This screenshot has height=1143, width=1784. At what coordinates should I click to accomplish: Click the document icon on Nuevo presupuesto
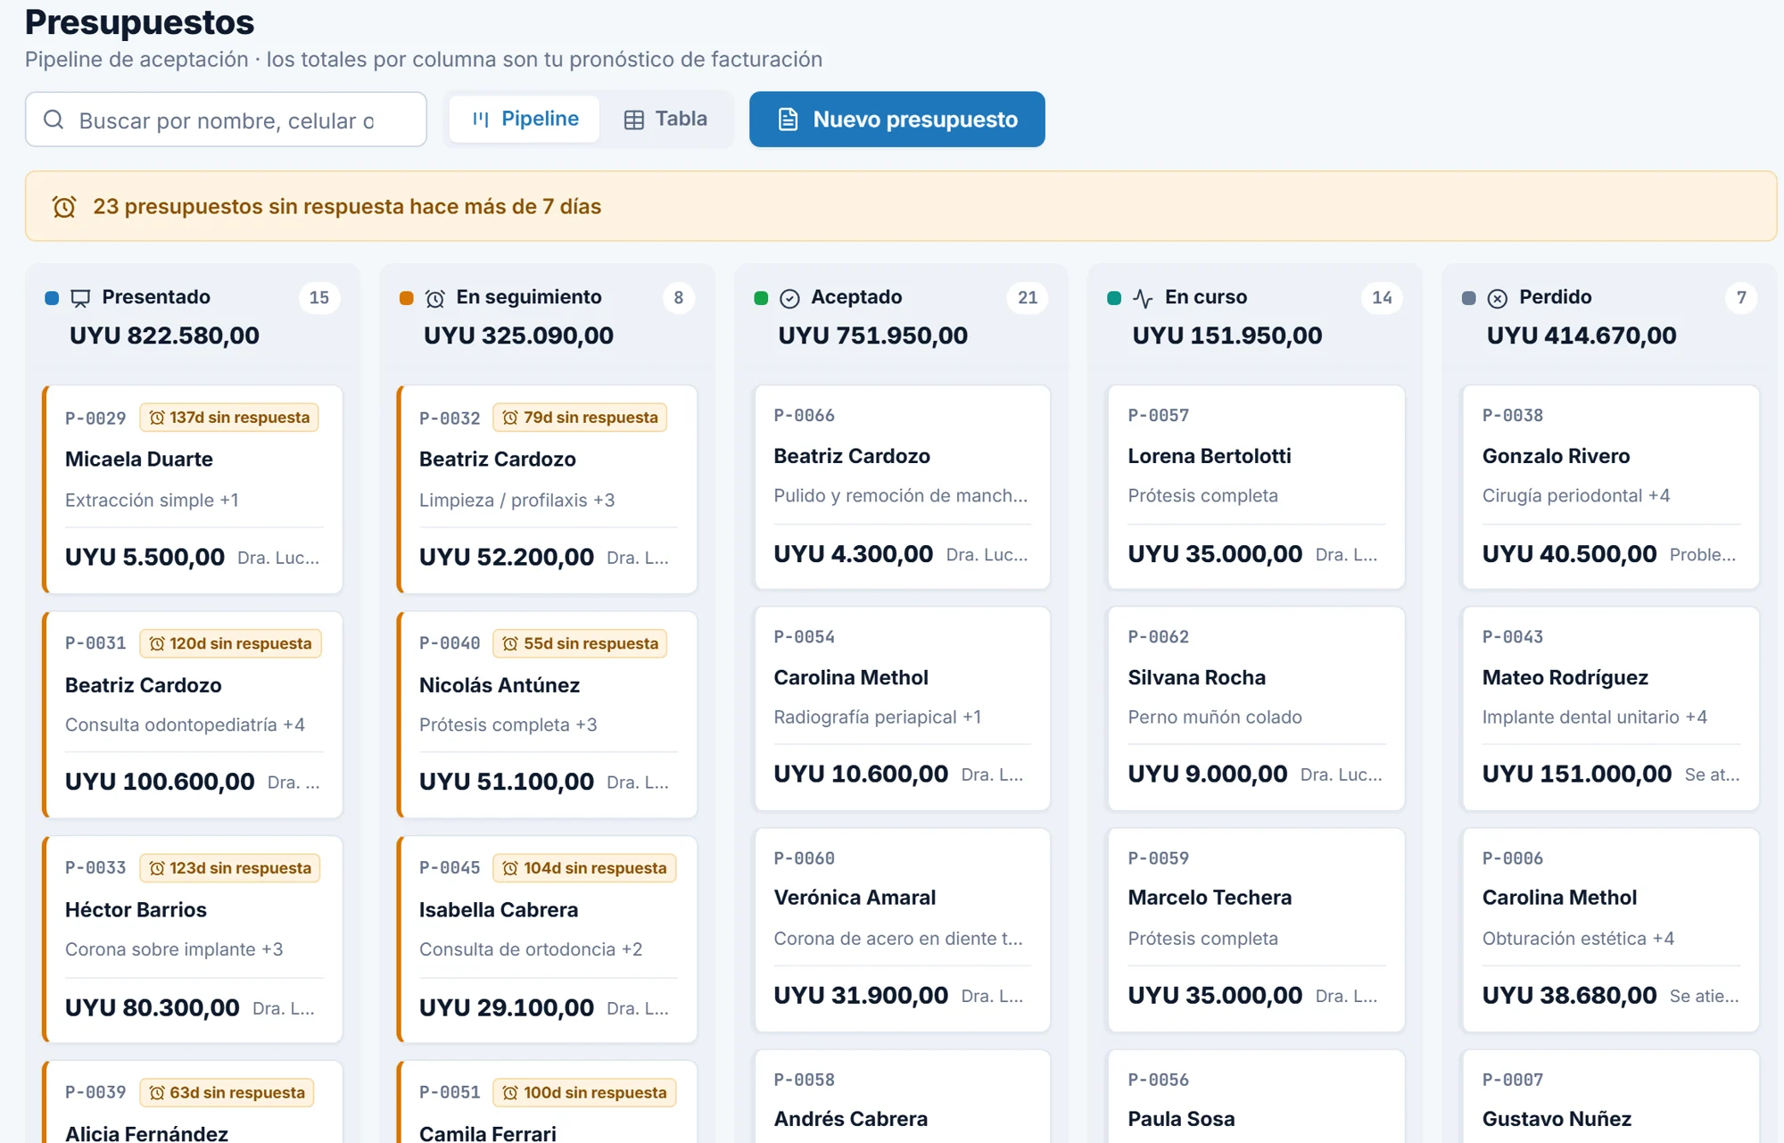click(788, 120)
